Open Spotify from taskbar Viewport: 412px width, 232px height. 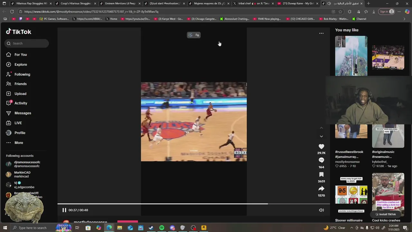pyautogui.click(x=162, y=228)
